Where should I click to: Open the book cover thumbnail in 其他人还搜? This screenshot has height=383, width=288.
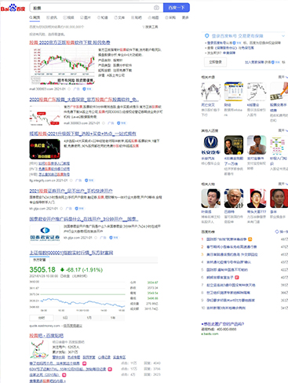(234, 145)
